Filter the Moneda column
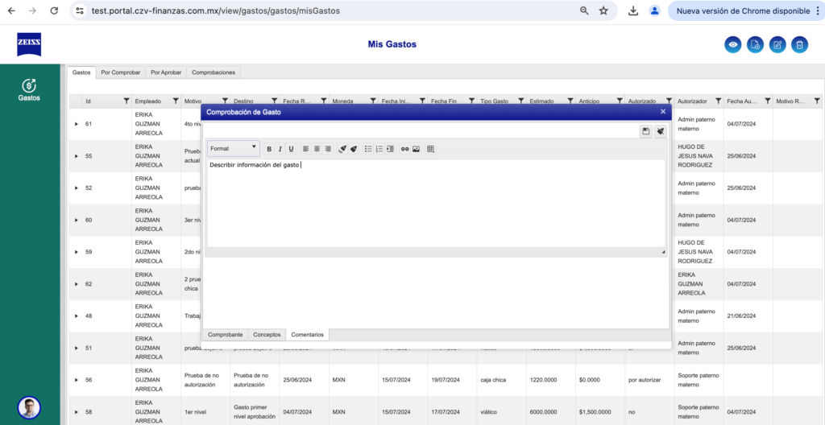 point(373,101)
